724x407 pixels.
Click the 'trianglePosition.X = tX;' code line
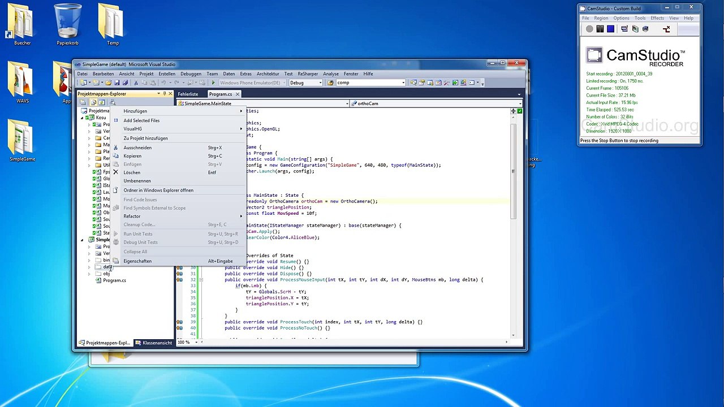(x=277, y=298)
